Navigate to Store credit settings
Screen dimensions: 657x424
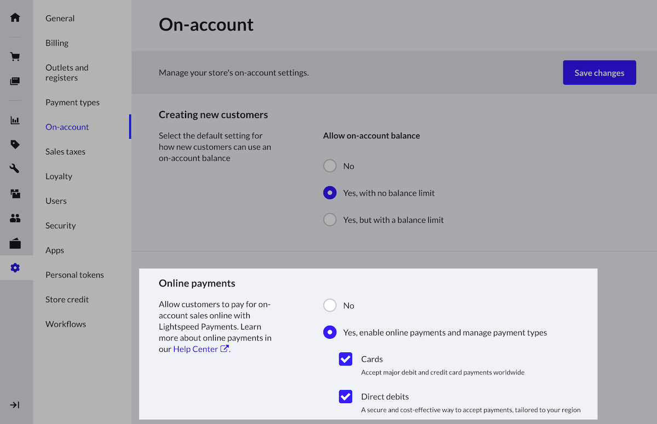tap(67, 299)
